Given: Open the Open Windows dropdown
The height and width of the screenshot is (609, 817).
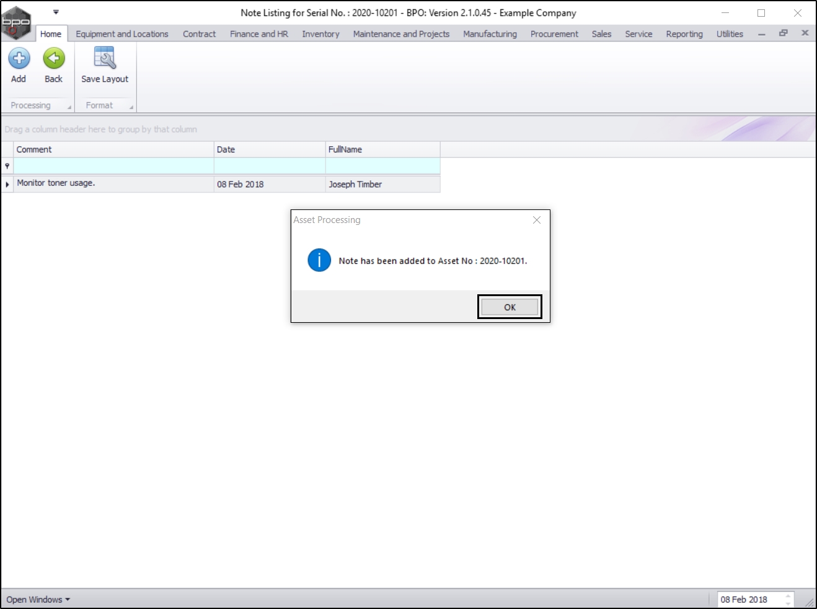Looking at the screenshot, I should coord(38,600).
